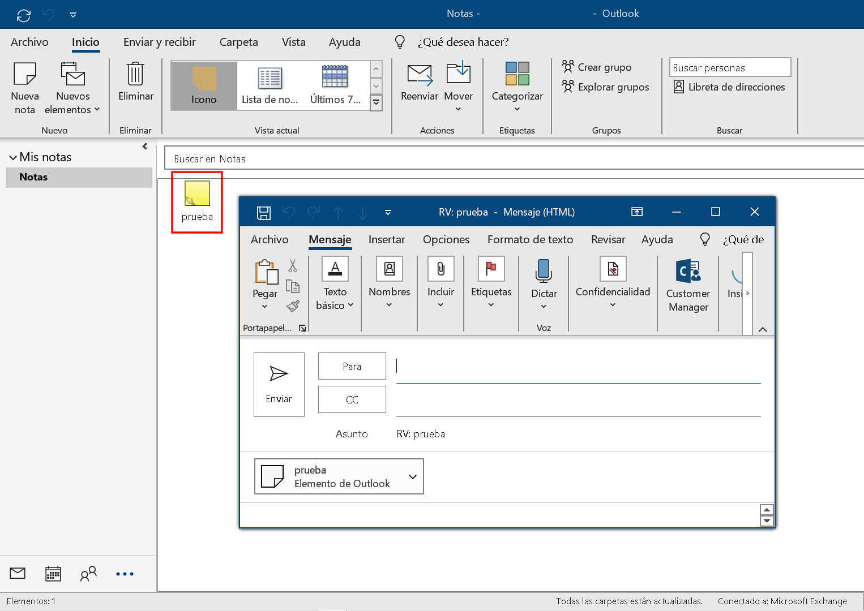Click ¿Qué desea hacer? in main window
The width and height of the screenshot is (864, 611).
[463, 42]
